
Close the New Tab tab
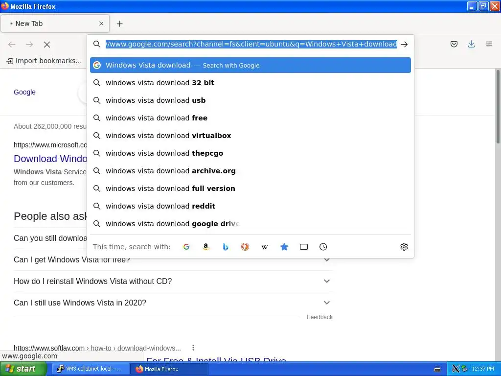(x=101, y=23)
